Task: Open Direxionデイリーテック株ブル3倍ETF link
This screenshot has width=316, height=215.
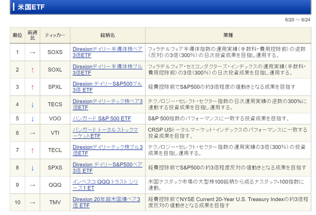Action: click(x=107, y=150)
